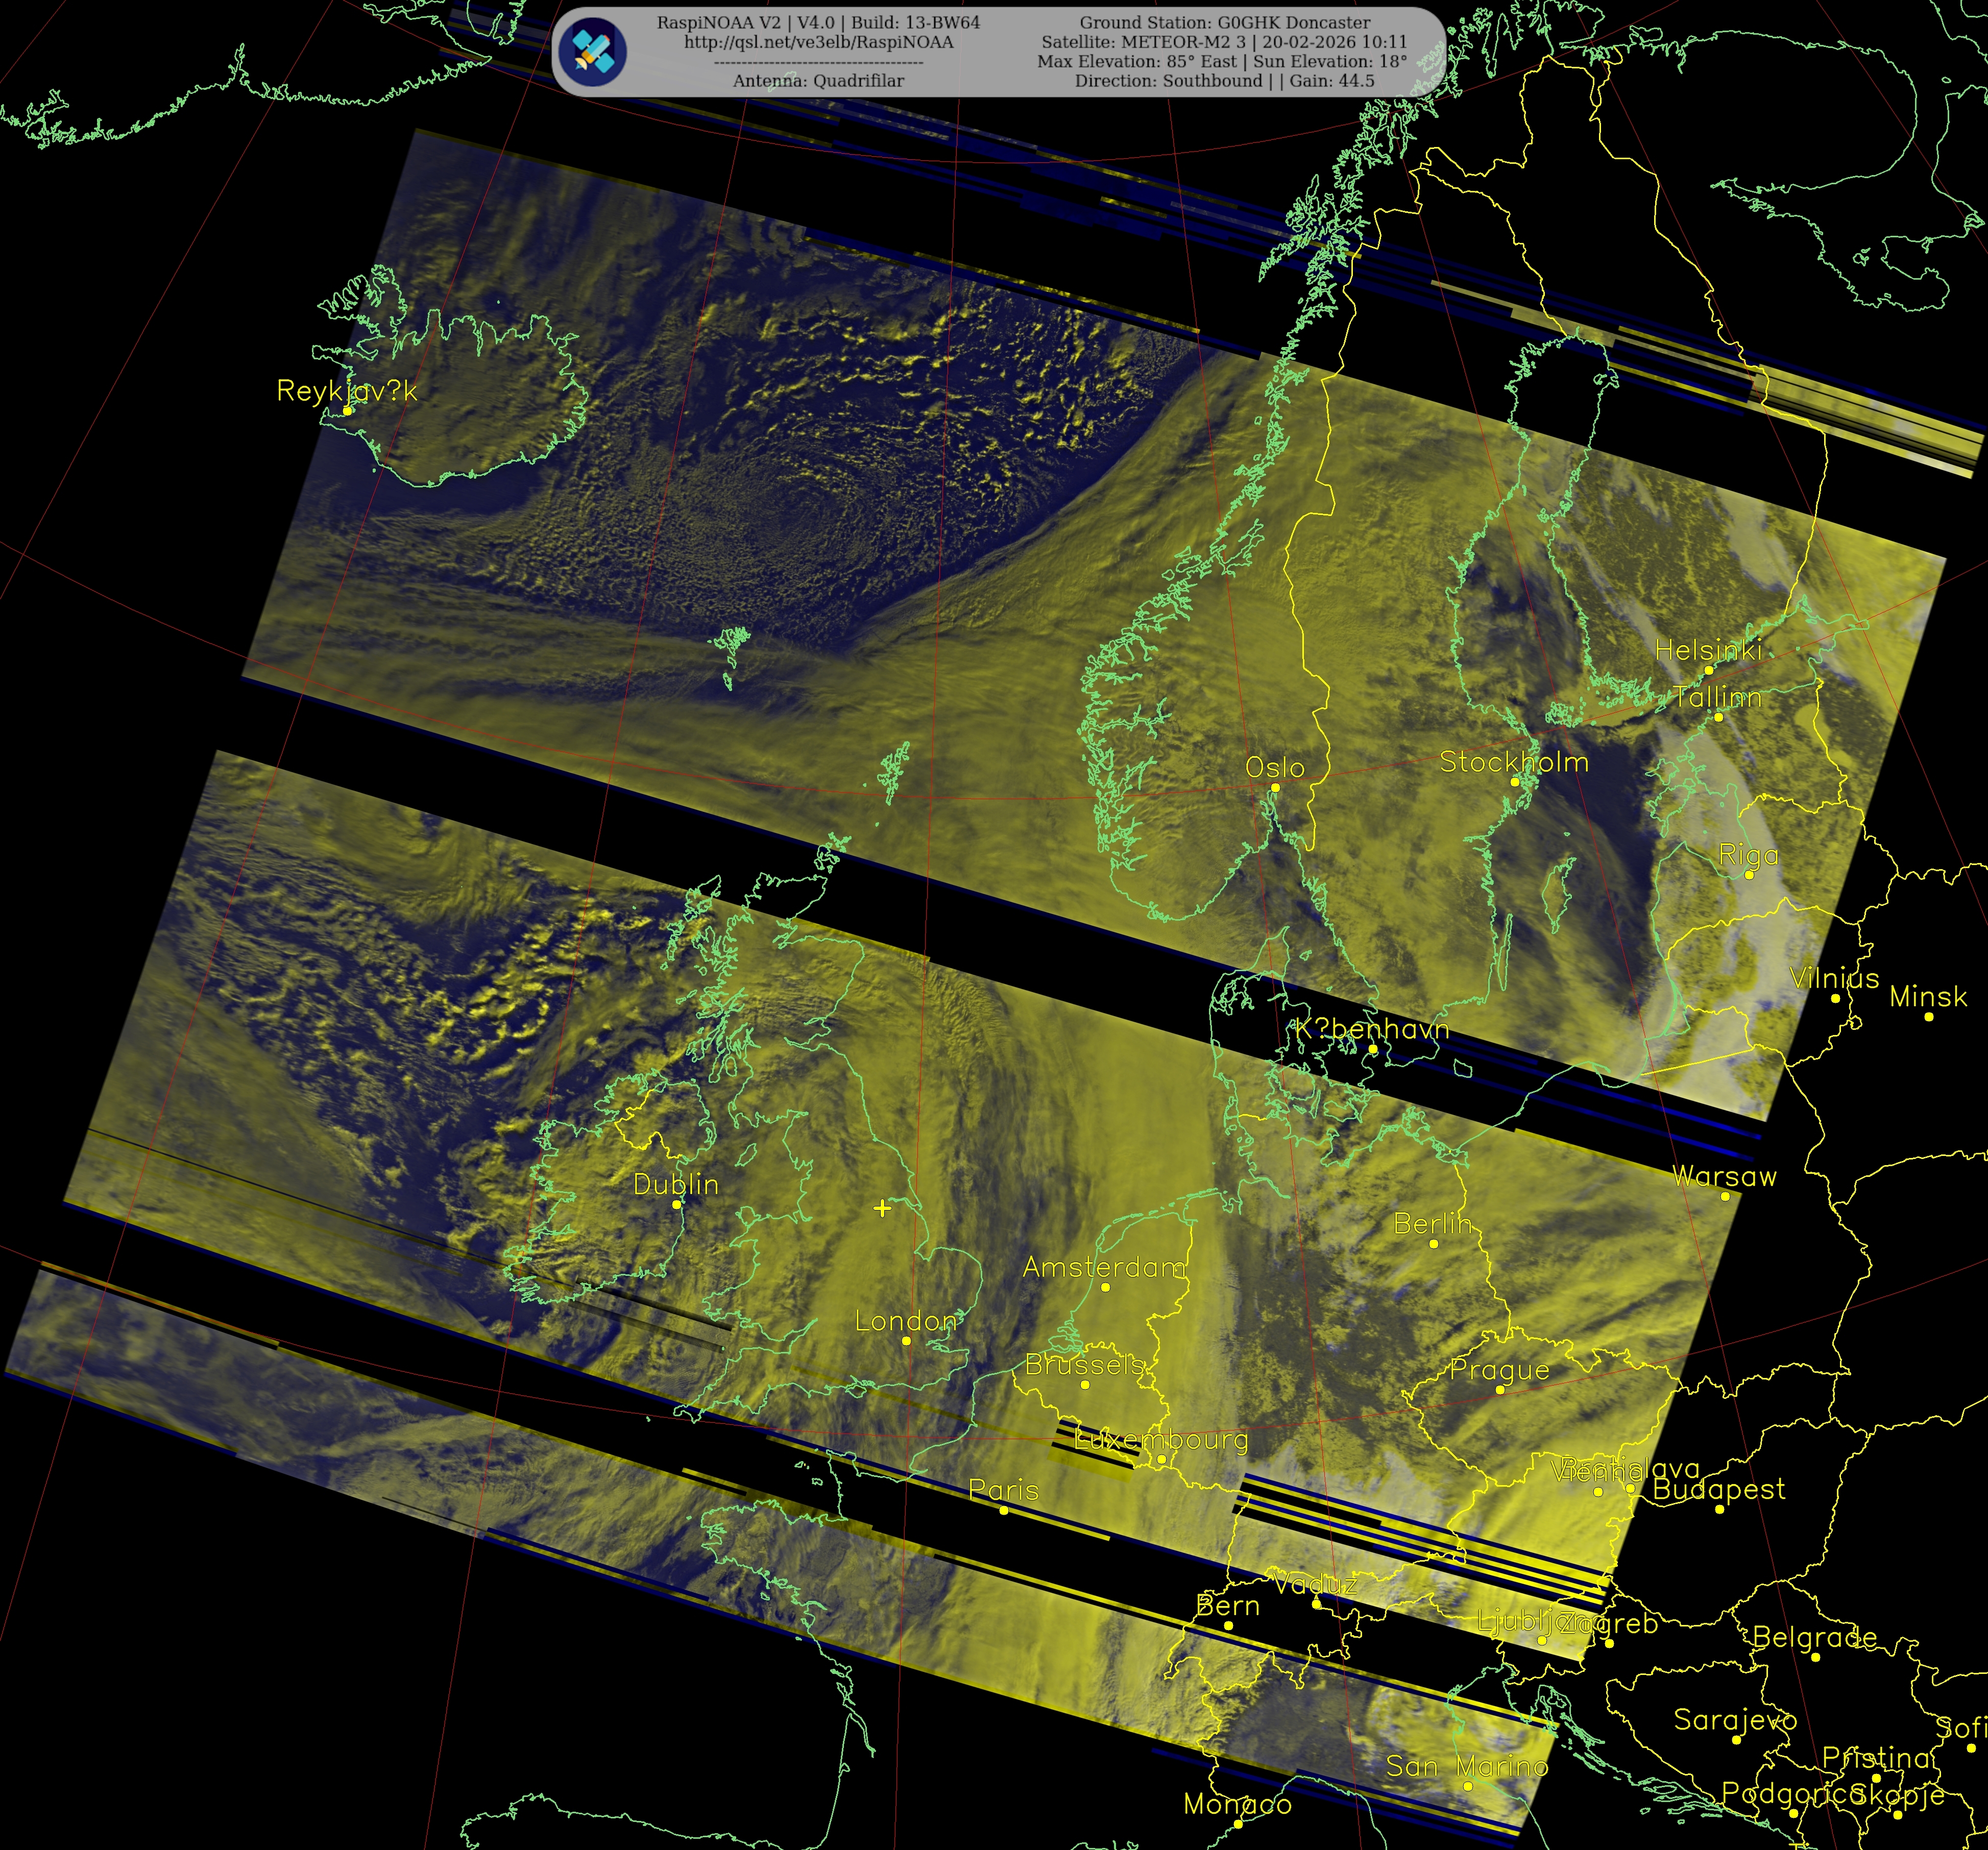
Task: Click the Antenna Quadrifilar text
Action: pyautogui.click(x=818, y=81)
